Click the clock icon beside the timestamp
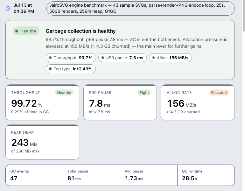This screenshot has height=191, width=245. [x=8, y=8]
